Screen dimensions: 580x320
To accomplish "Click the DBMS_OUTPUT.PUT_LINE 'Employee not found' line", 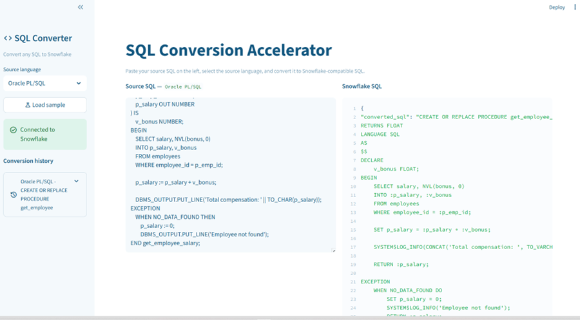I will click(195, 234).
